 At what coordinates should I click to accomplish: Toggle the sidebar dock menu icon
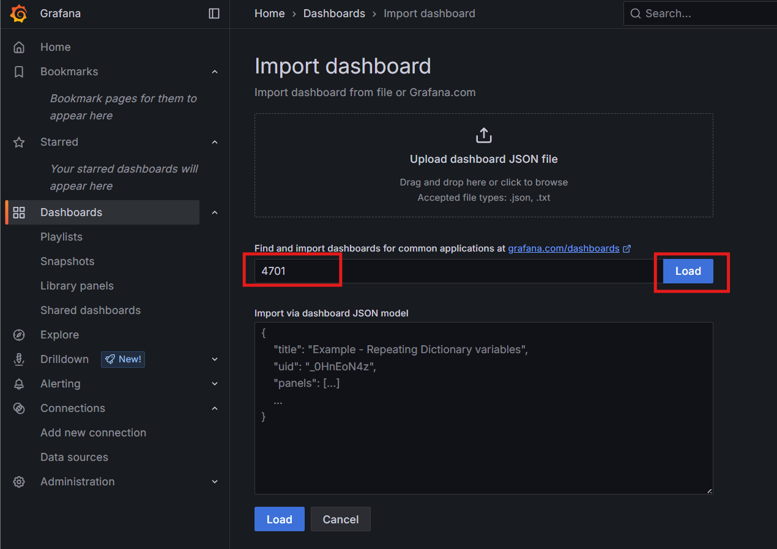pyautogui.click(x=214, y=13)
